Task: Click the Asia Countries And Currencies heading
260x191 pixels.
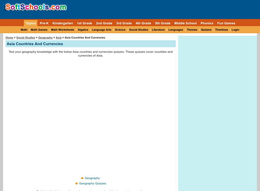Action: coord(35,44)
